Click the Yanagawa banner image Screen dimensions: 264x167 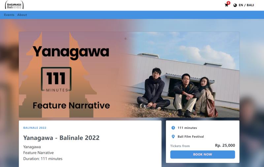click(129, 74)
